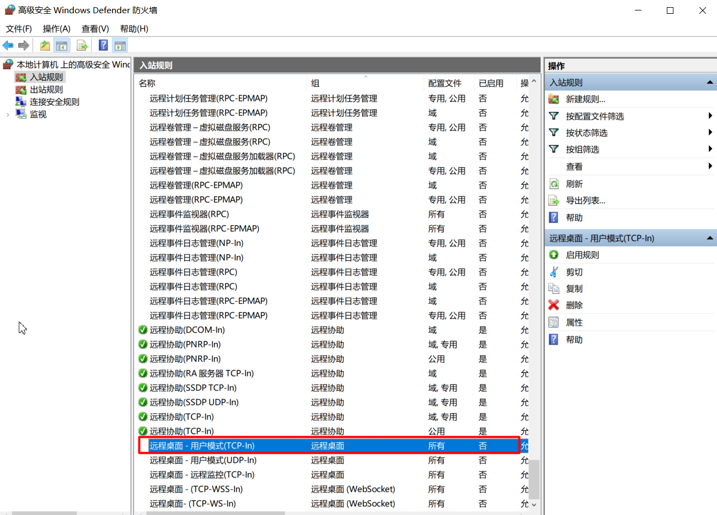The height and width of the screenshot is (515, 717).
Task: Click the blue Help toolbar icon
Action: click(103, 45)
